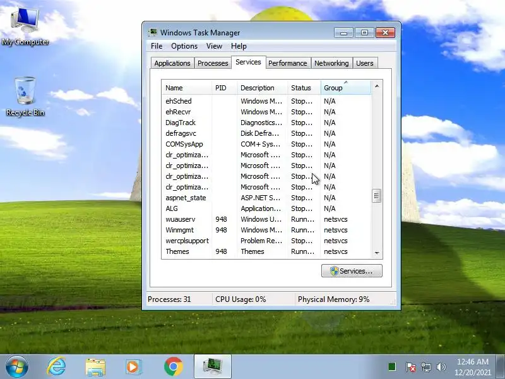Select the Winmgmt service row
505x379 pixels.
266,230
